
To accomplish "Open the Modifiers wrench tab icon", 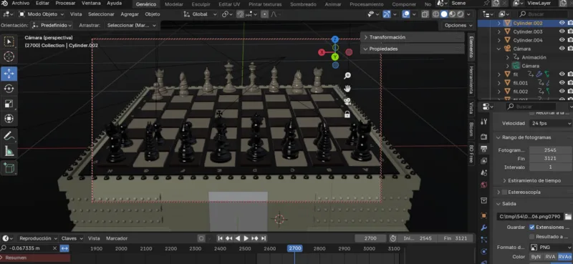I will click(x=484, y=228).
